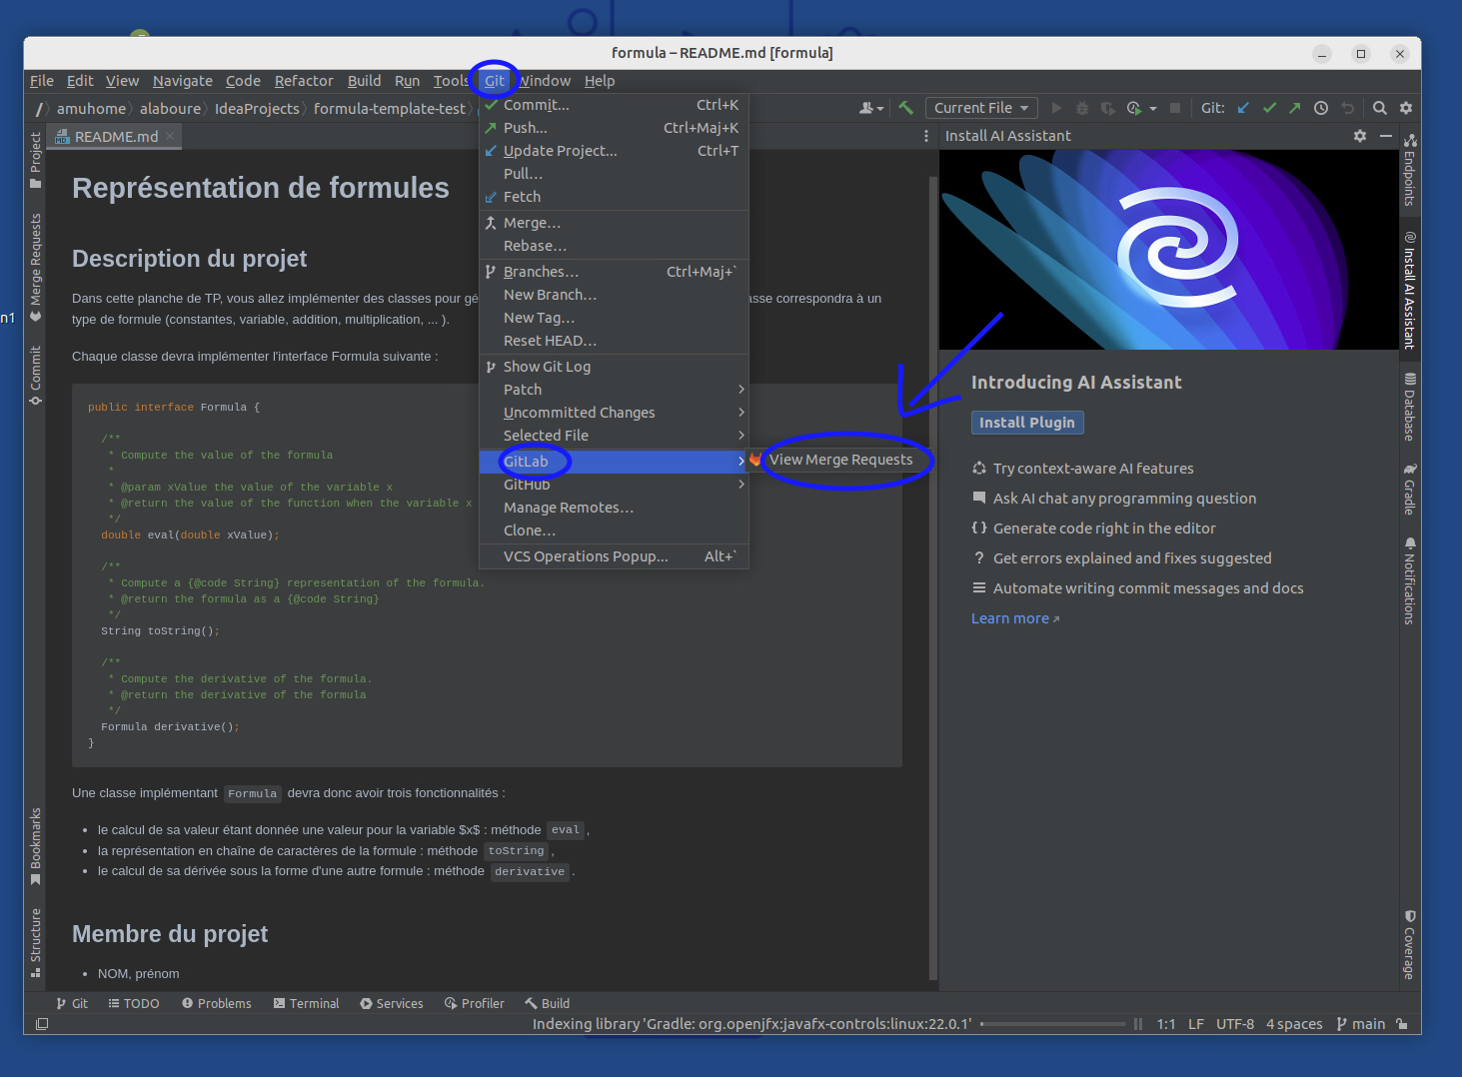Open the Current File run configuration dropdown
1462x1077 pixels.
click(981, 108)
